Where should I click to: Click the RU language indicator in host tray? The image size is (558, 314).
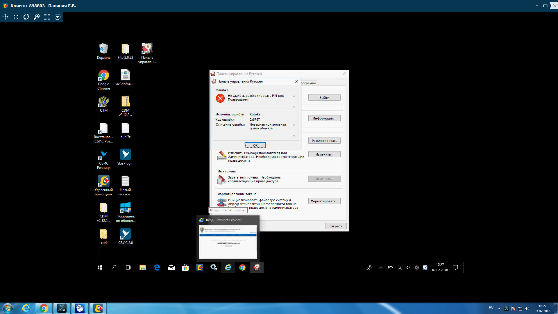click(491, 308)
